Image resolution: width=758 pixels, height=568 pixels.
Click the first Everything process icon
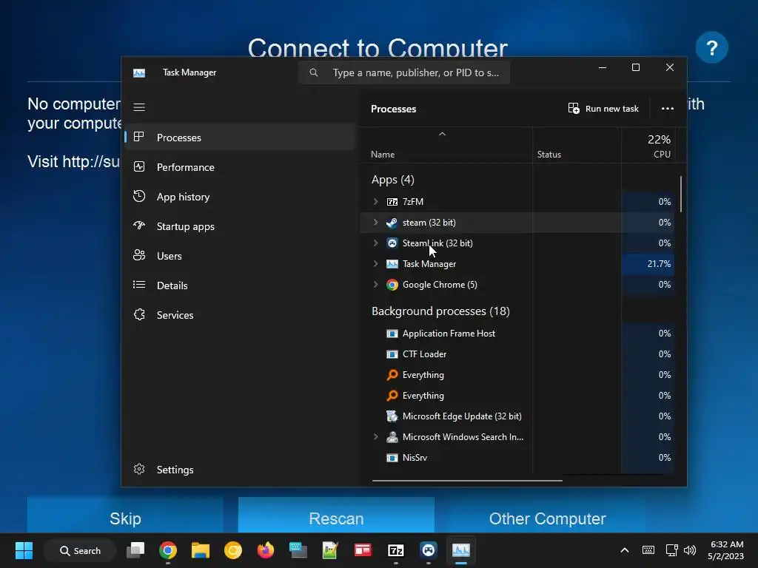click(x=392, y=375)
